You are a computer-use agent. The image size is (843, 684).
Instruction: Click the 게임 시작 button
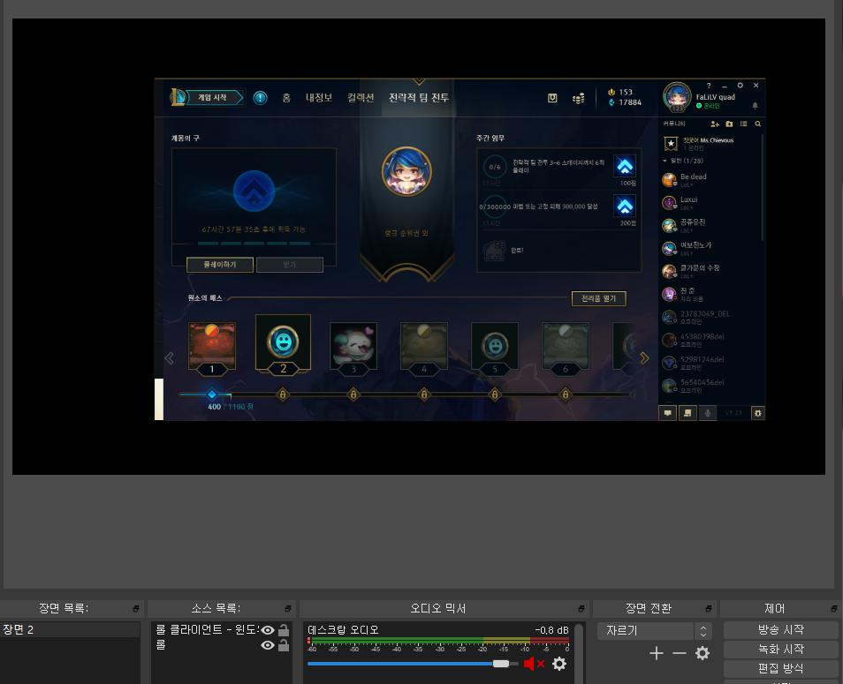214,97
